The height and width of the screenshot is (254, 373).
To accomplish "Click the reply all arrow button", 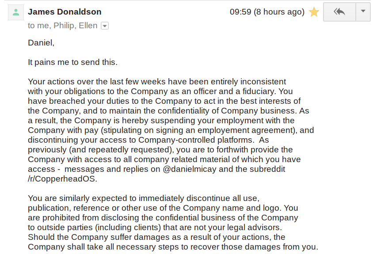I will (x=339, y=11).
